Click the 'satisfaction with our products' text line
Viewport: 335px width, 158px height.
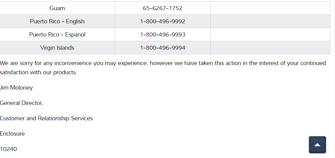38,73
